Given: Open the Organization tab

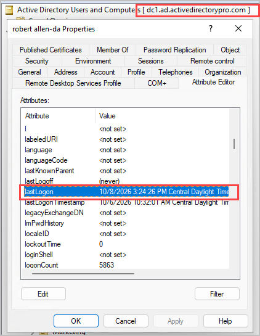Looking at the screenshot, I should (223, 72).
